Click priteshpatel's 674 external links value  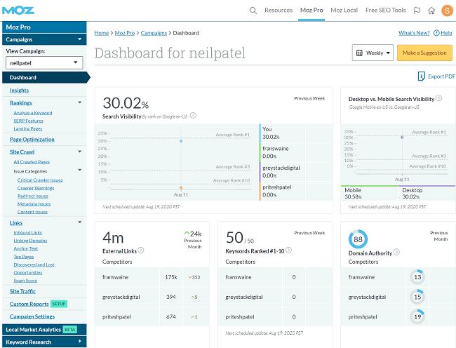pyautogui.click(x=171, y=316)
